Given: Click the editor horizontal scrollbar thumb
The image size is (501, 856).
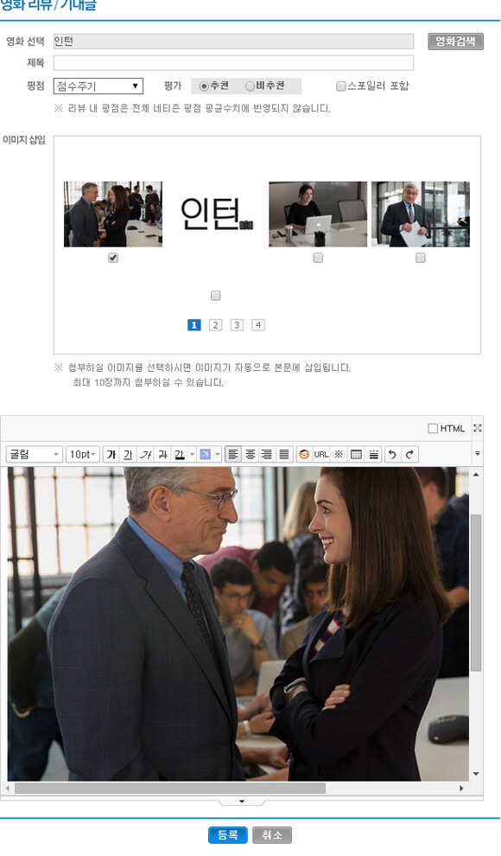Looking at the screenshot, I should point(170,789).
